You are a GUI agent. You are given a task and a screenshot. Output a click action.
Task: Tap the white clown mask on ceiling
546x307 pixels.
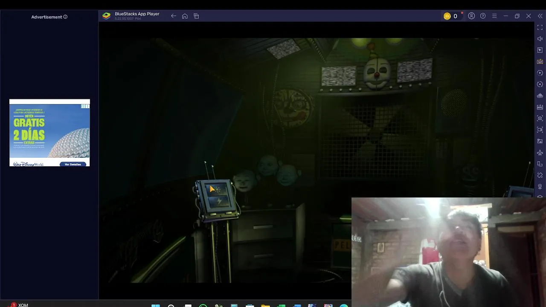pos(377,73)
